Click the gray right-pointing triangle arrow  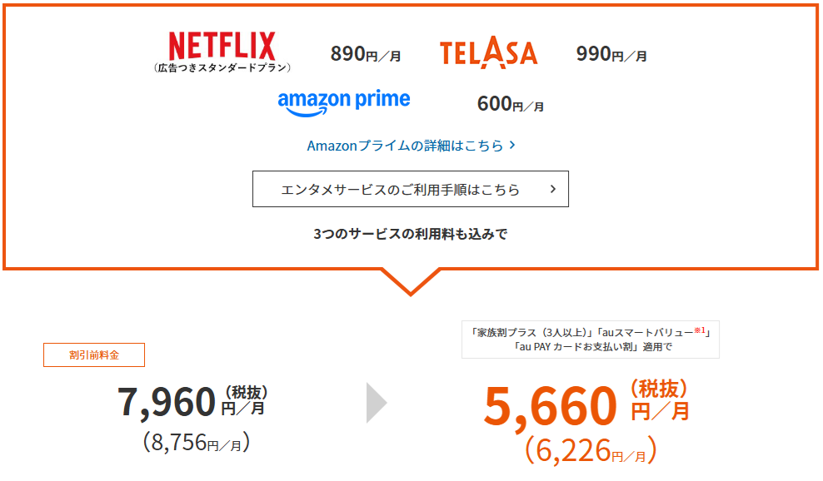pos(377,403)
